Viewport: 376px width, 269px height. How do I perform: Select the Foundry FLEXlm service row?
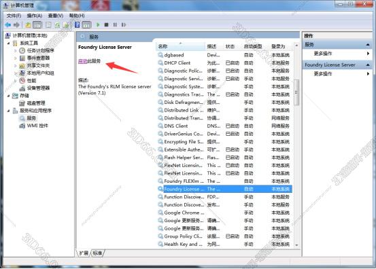(x=224, y=181)
